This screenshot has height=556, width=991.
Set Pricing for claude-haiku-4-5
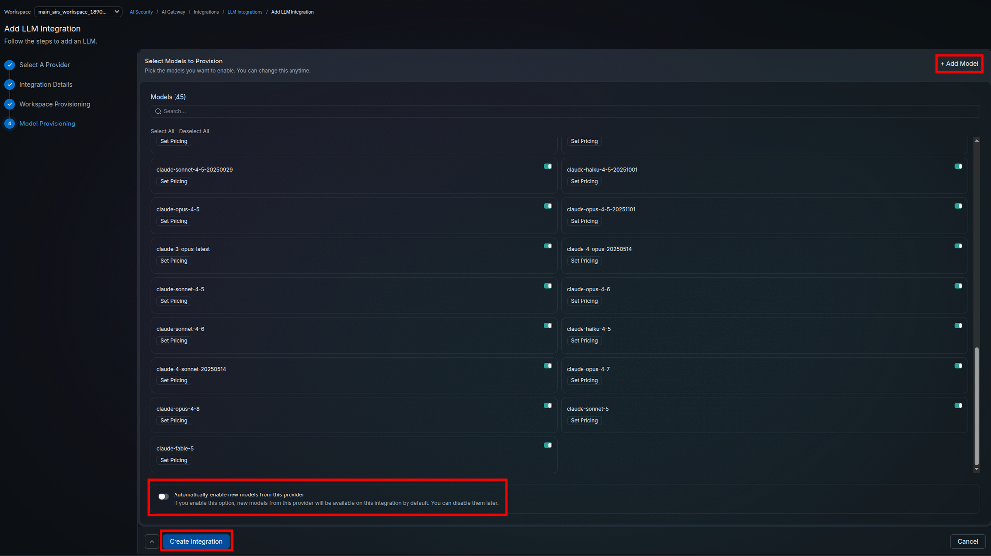584,341
